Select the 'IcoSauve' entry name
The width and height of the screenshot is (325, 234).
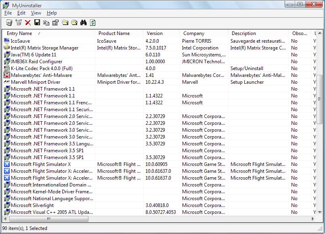pos(20,41)
